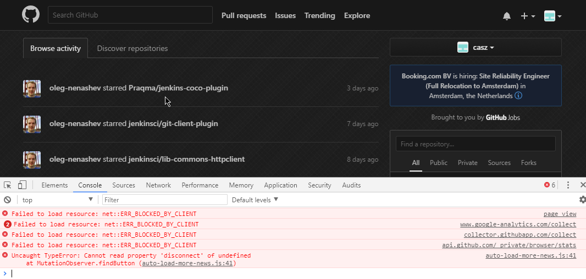Click the '7 days ago' timestamp
Screen dimensions: 586x279
click(x=362, y=124)
